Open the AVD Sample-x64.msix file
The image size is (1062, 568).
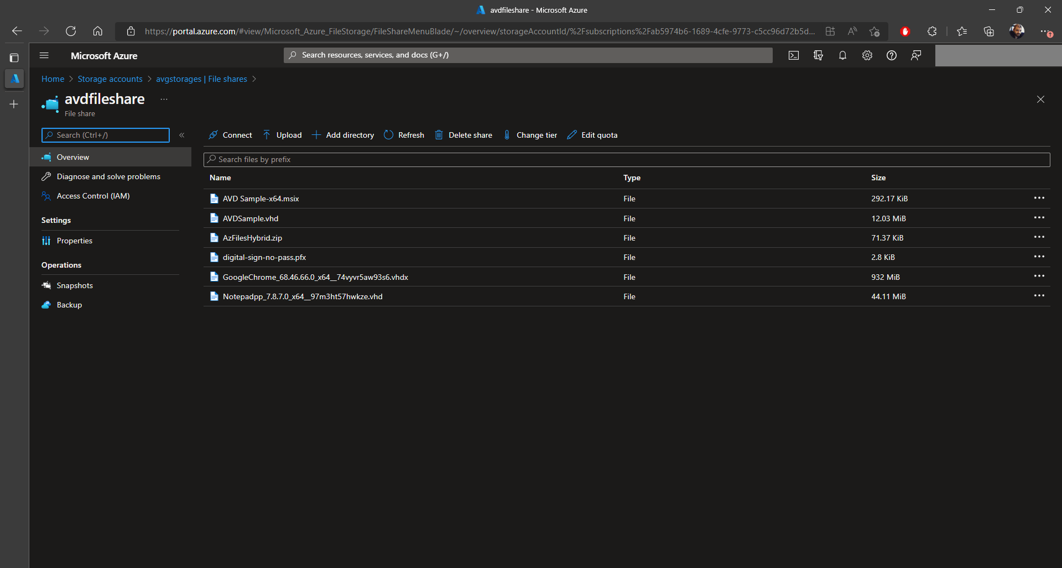coord(261,199)
